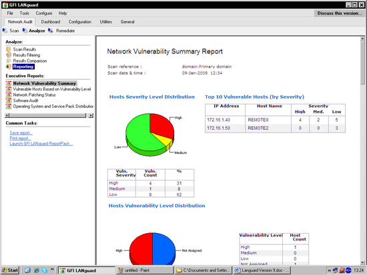
Task: Click the Start button
Action: pos(10,270)
